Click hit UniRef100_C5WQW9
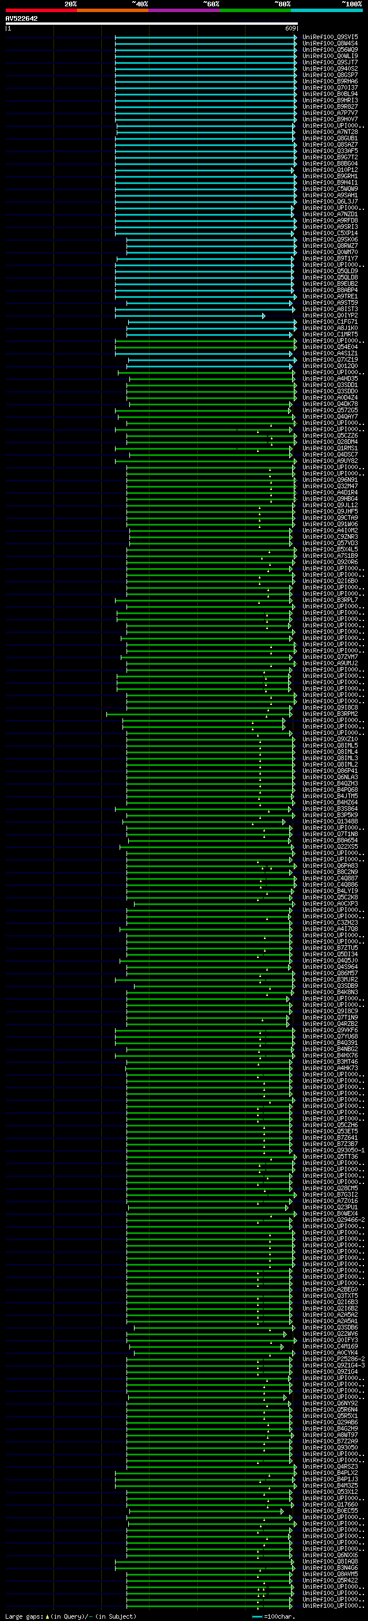Screen dimensions: 368x1621 (x=330, y=189)
